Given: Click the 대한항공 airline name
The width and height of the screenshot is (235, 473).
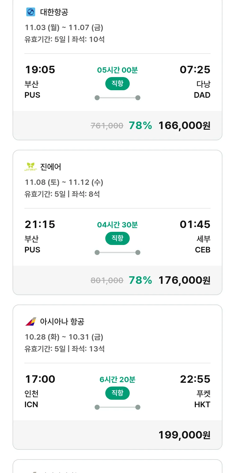Looking at the screenshot, I should (x=54, y=12).
